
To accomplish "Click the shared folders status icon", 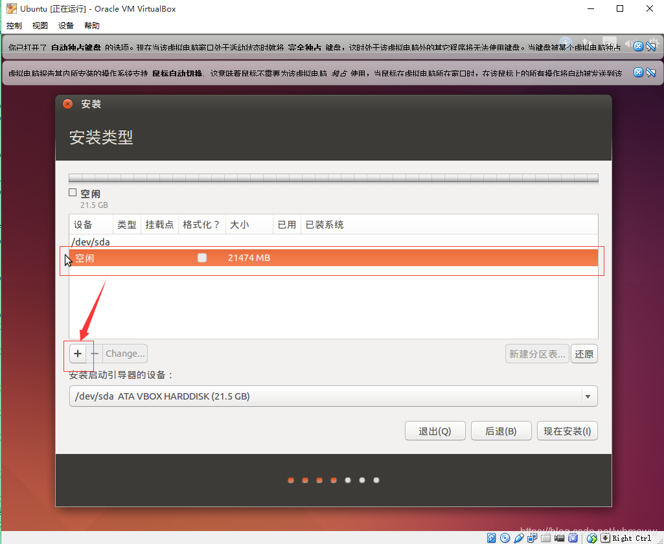I will click(545, 538).
